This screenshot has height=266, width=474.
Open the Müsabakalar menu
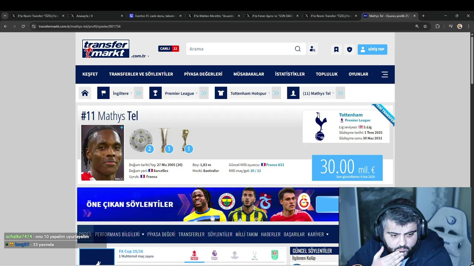click(x=248, y=74)
